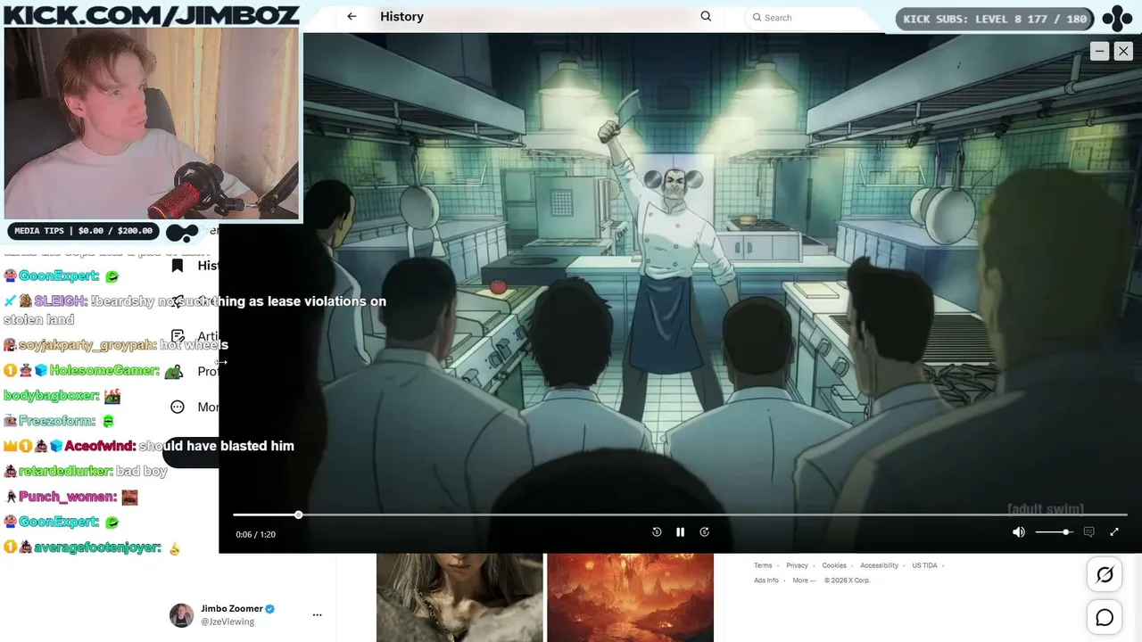Viewport: 1142px width, 642px height.
Task: Click the Media Tips goal bar
Action: 84,231
